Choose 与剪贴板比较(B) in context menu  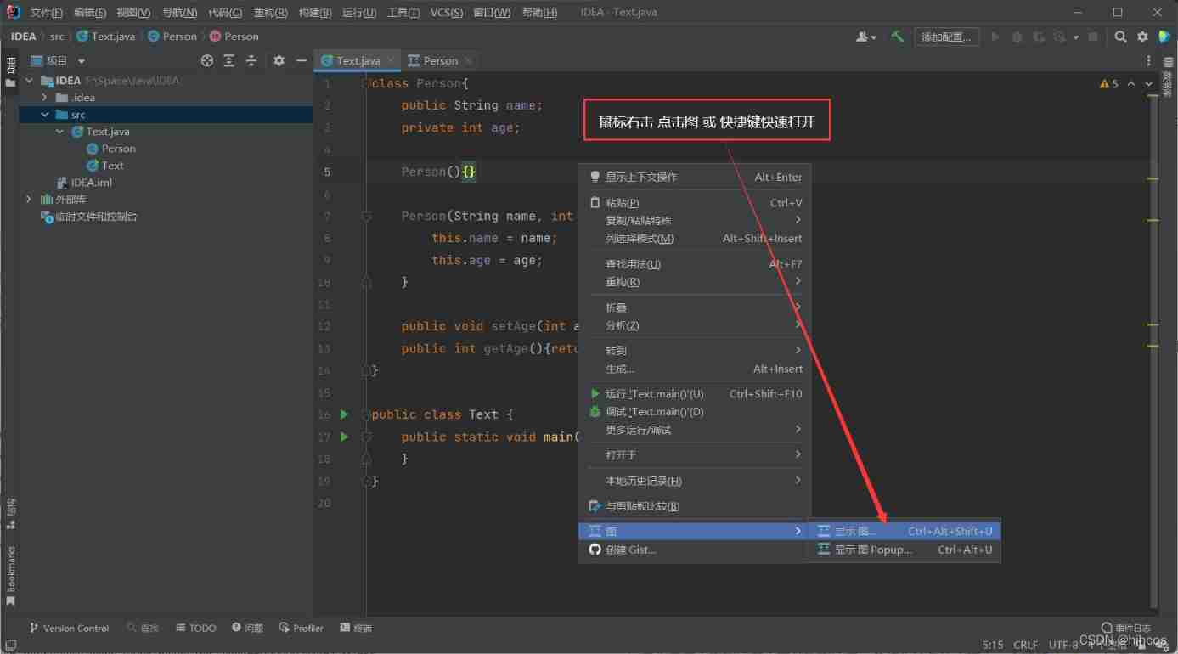click(x=695, y=506)
